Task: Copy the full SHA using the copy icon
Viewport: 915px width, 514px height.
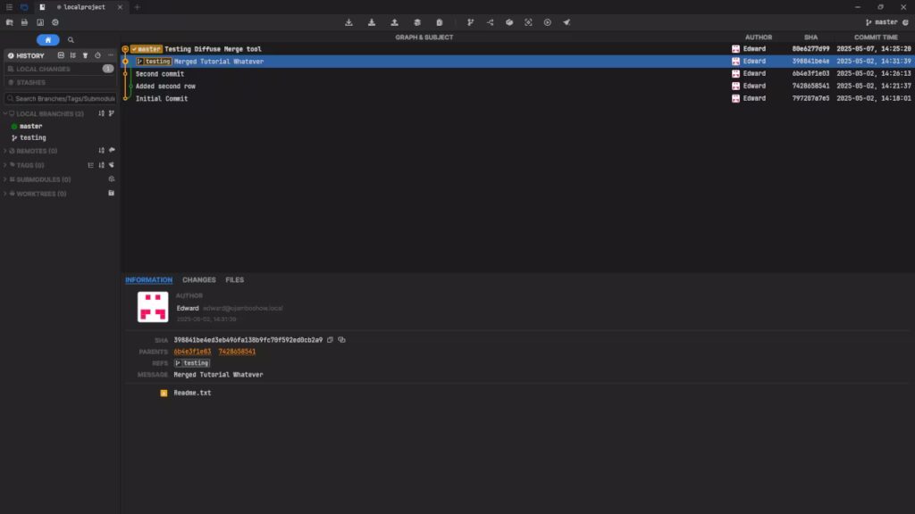Action: pos(332,339)
